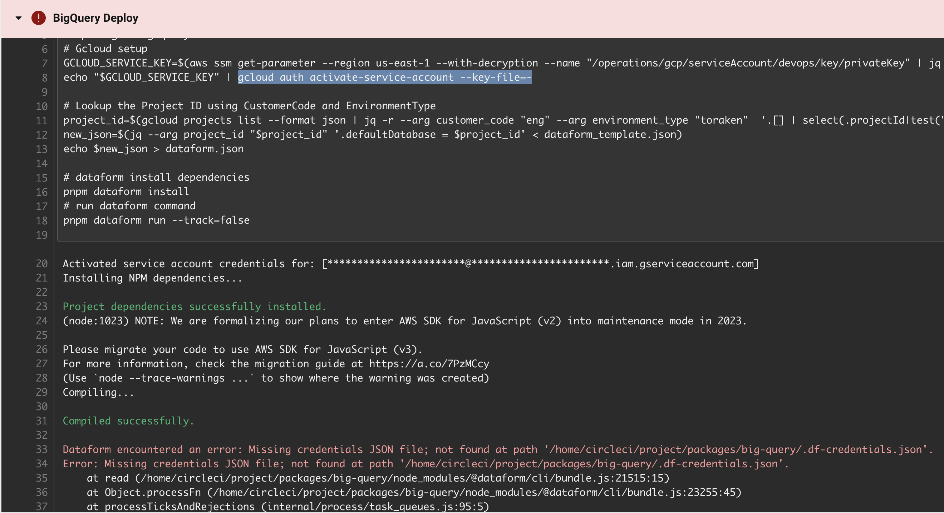Viewport: 944px width, 513px height.
Task: Click the 'at Object.processFn' stack trace line
Action: pos(414,492)
